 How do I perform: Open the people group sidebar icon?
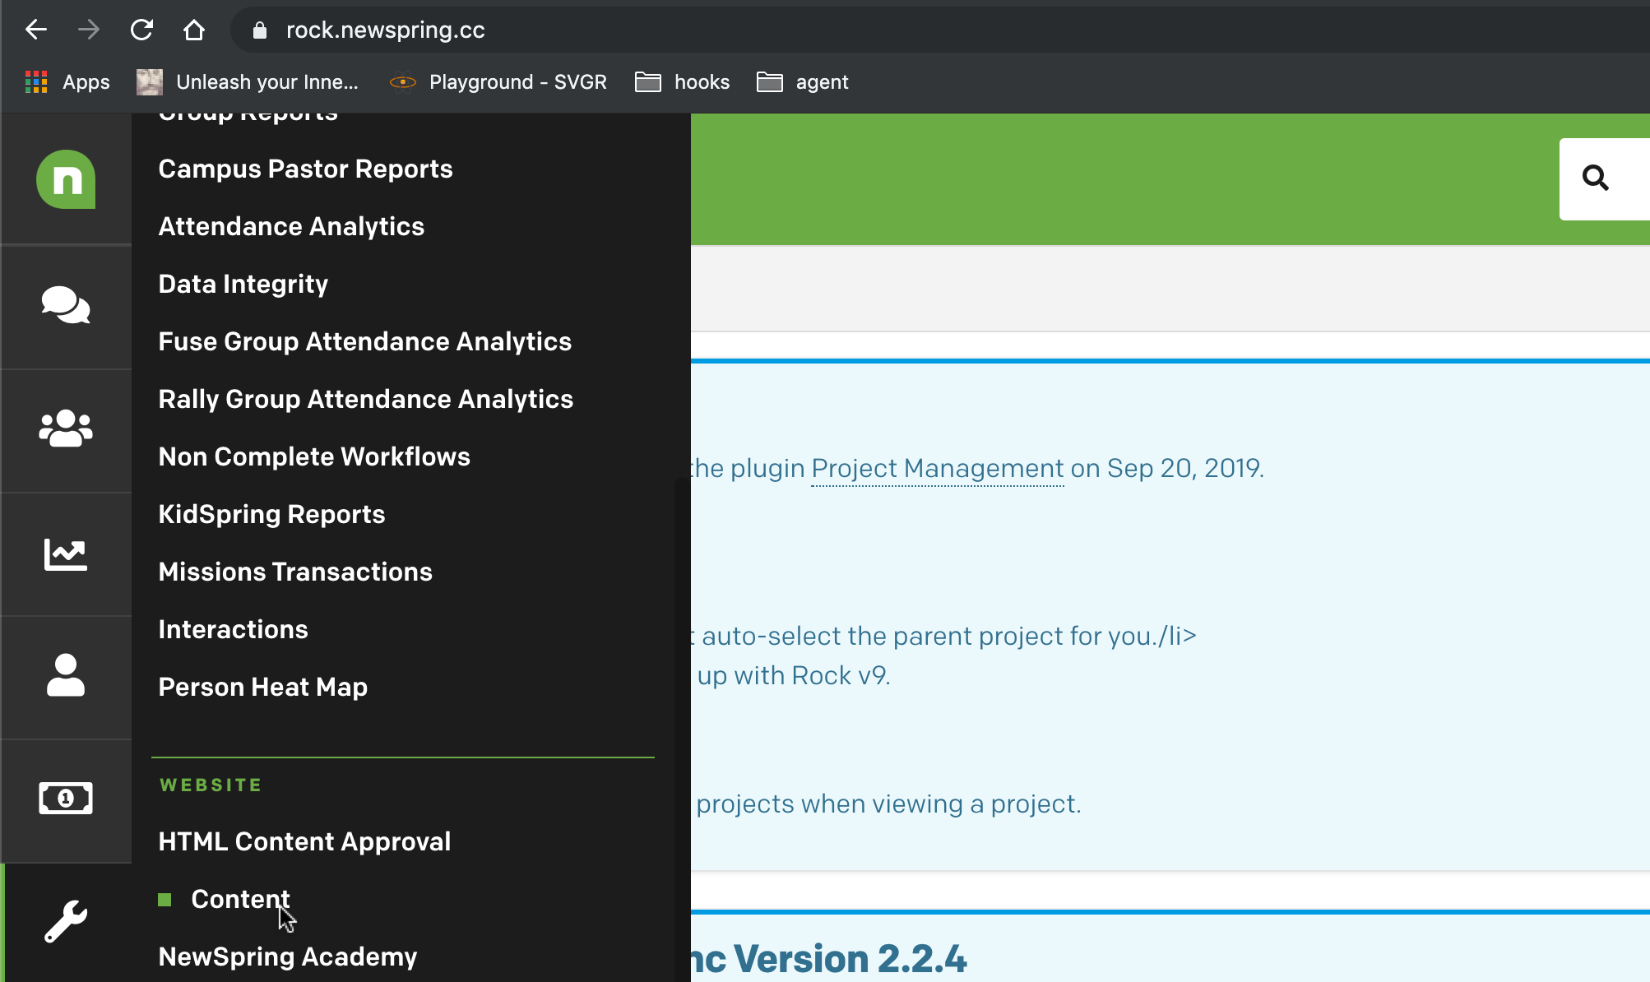pos(66,428)
